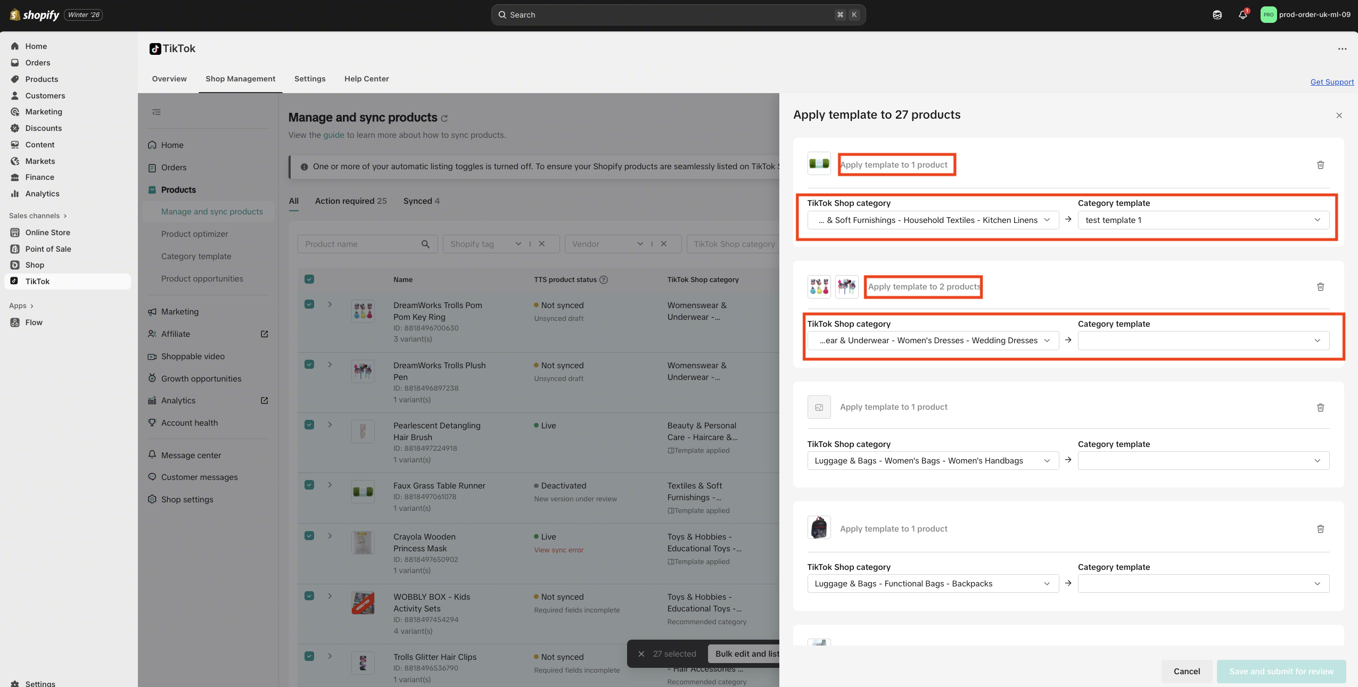Delete the Kitchen Linens template group
1358x687 pixels.
point(1320,165)
